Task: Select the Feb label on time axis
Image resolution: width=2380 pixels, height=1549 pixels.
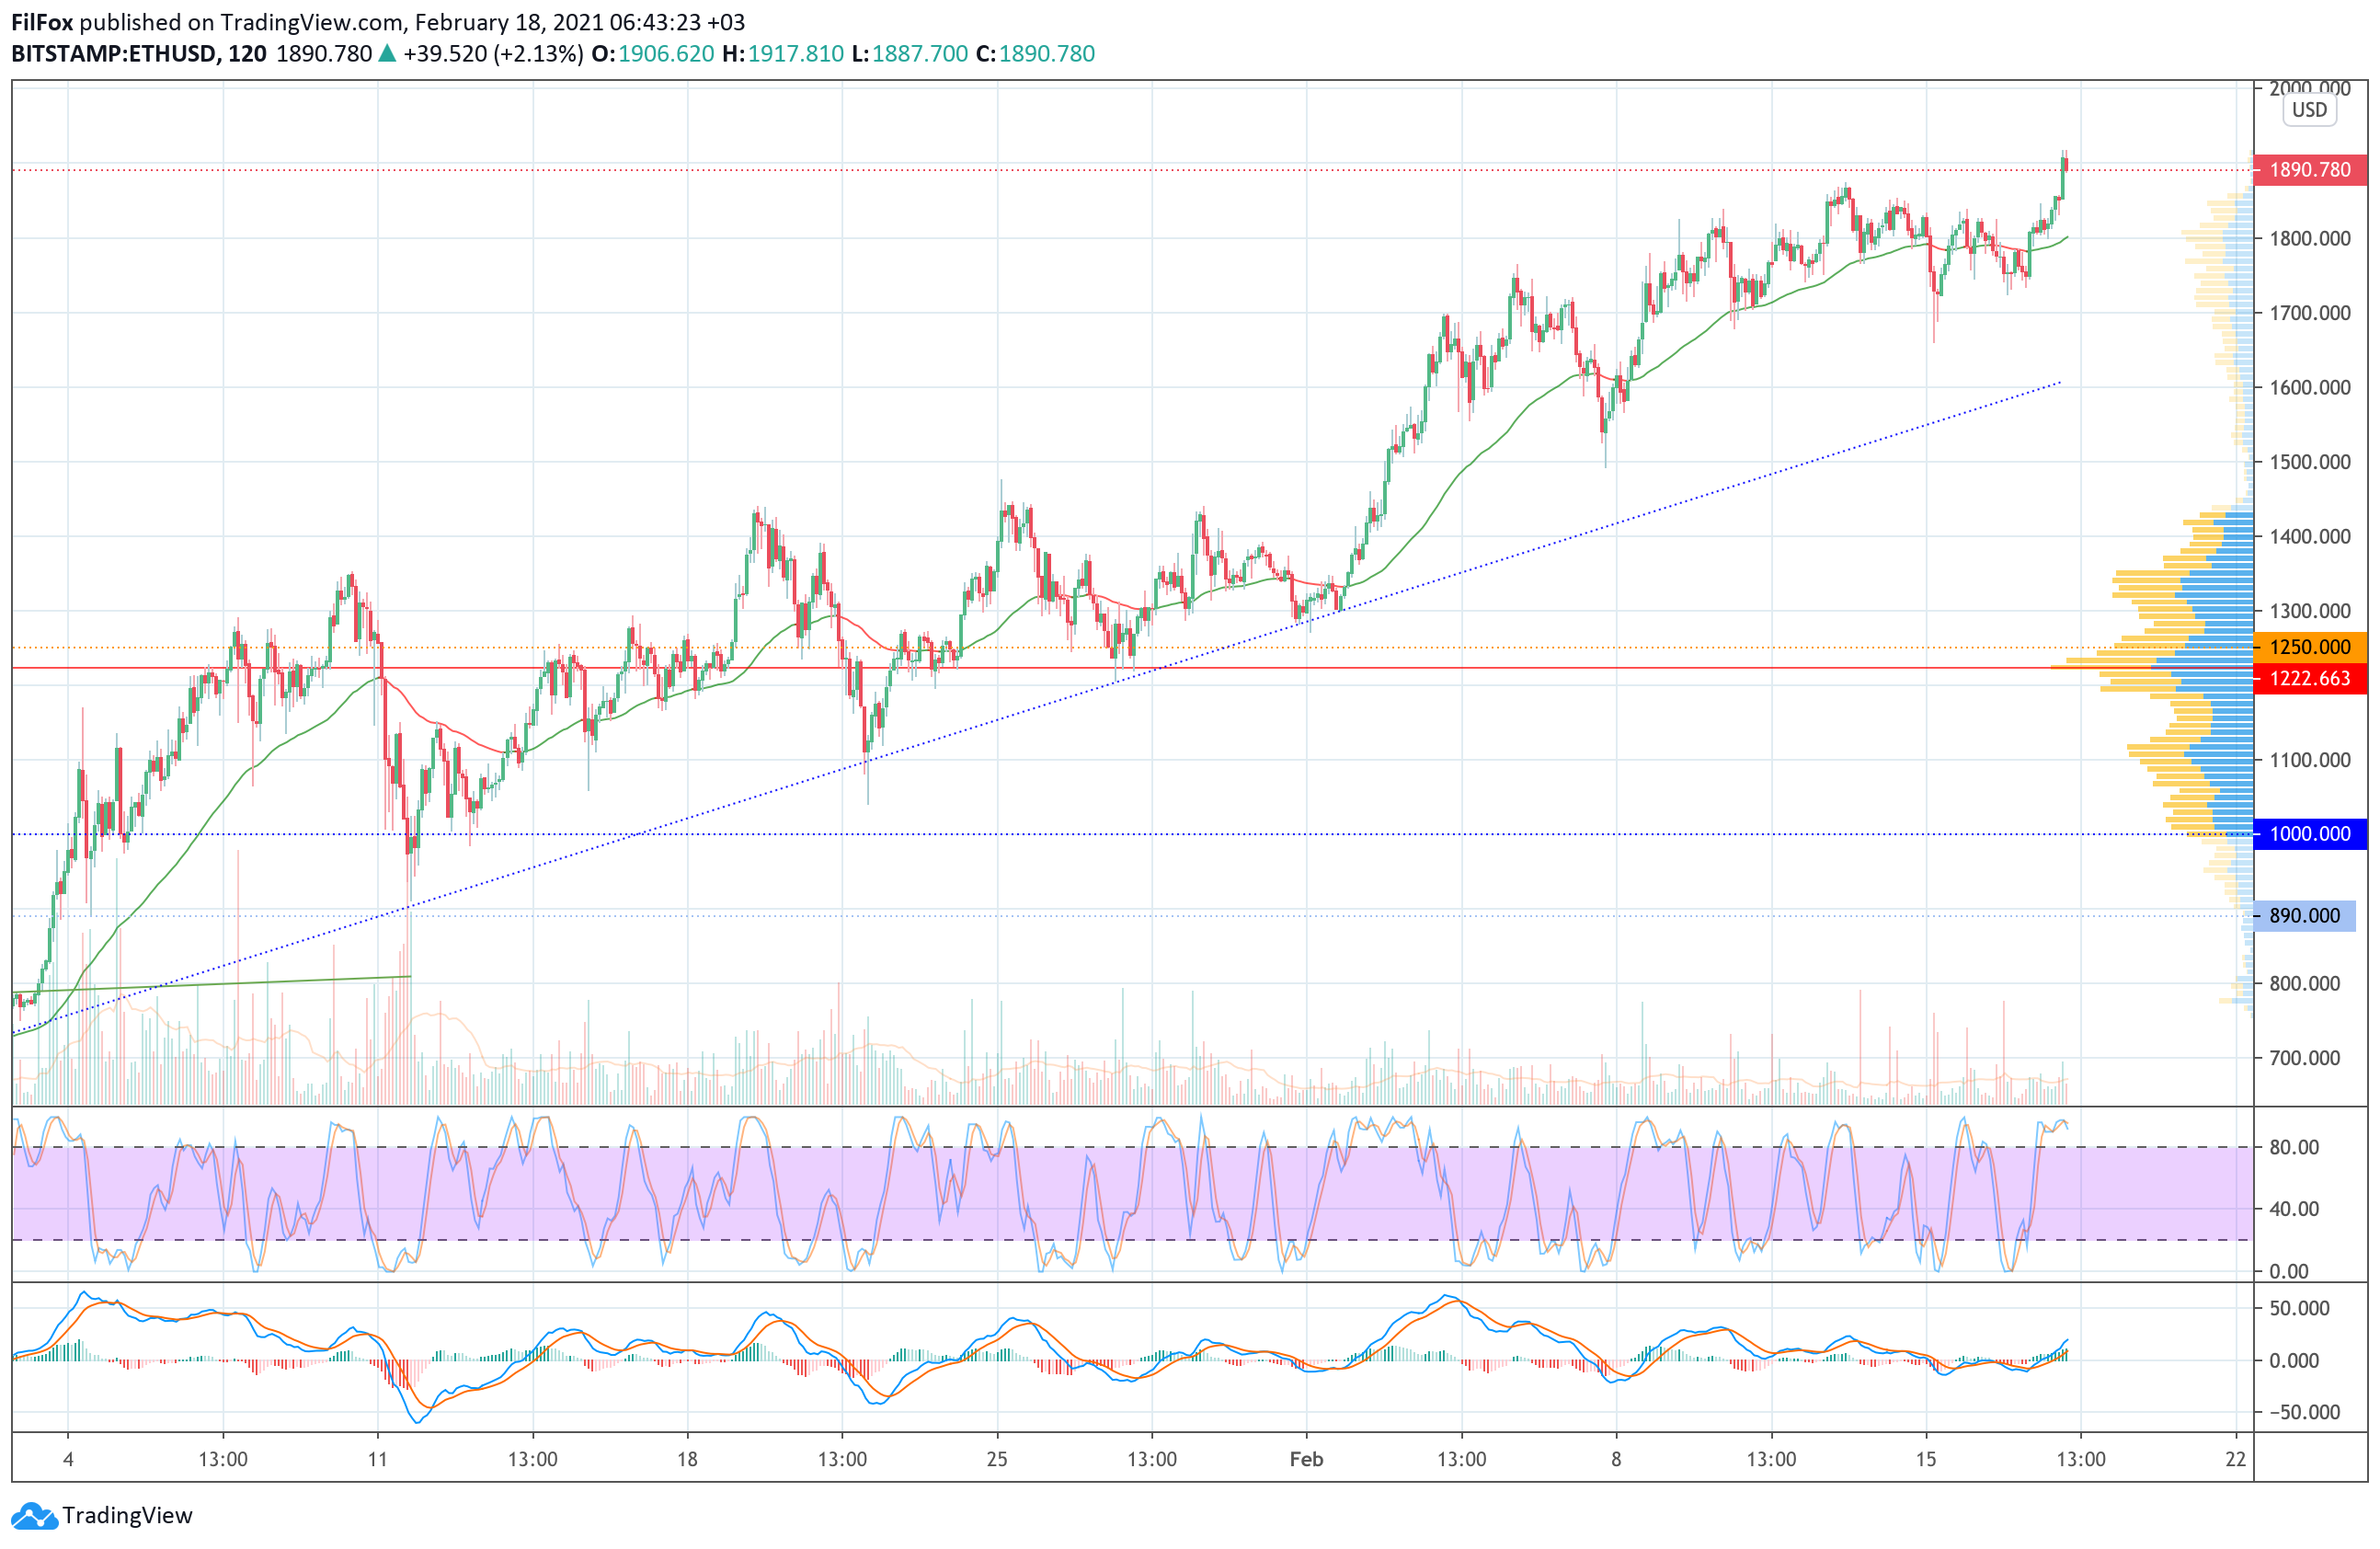Action: pos(1306,1459)
